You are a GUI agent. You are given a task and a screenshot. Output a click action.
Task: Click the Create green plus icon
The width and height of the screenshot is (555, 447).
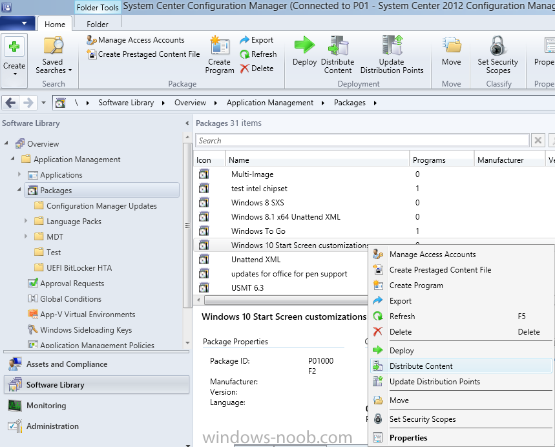(x=14, y=47)
